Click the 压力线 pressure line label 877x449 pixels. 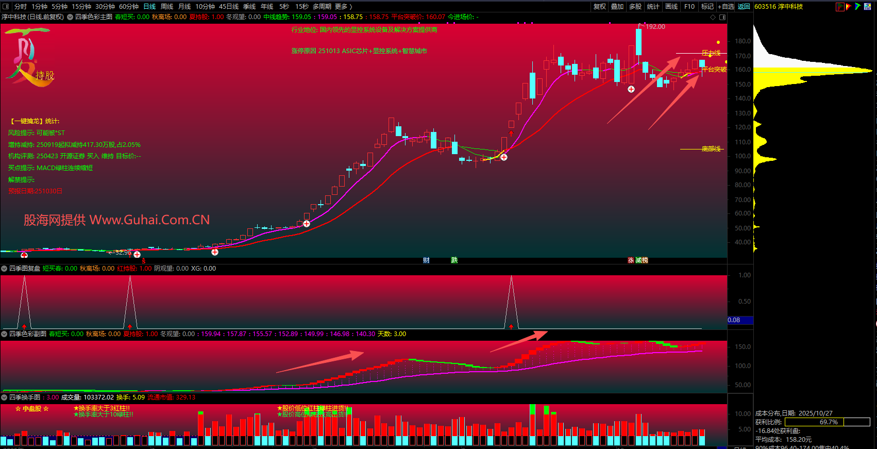[711, 53]
